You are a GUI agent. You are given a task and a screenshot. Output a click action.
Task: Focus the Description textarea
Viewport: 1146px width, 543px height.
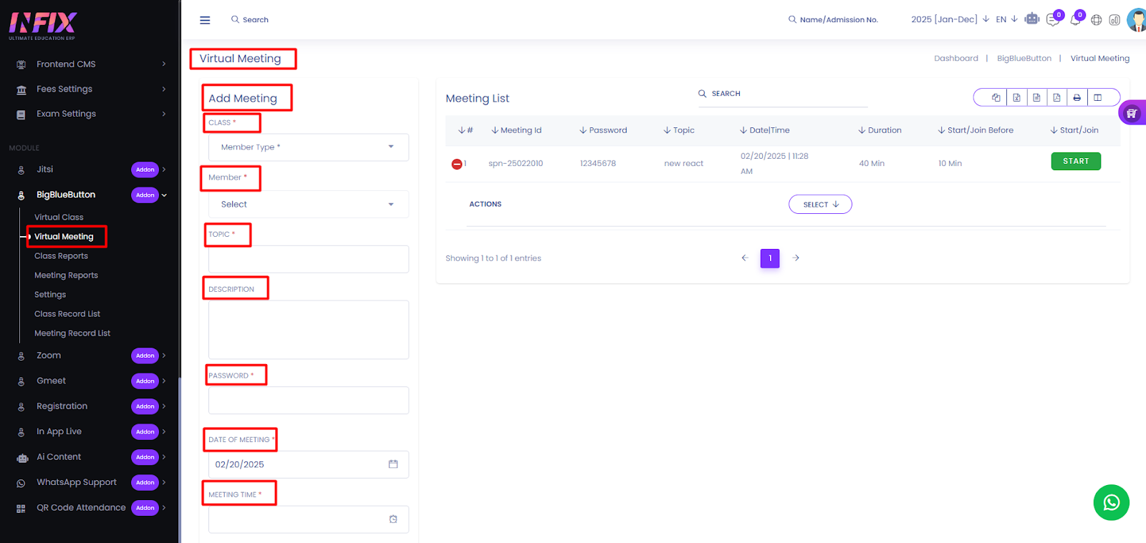[309, 330]
